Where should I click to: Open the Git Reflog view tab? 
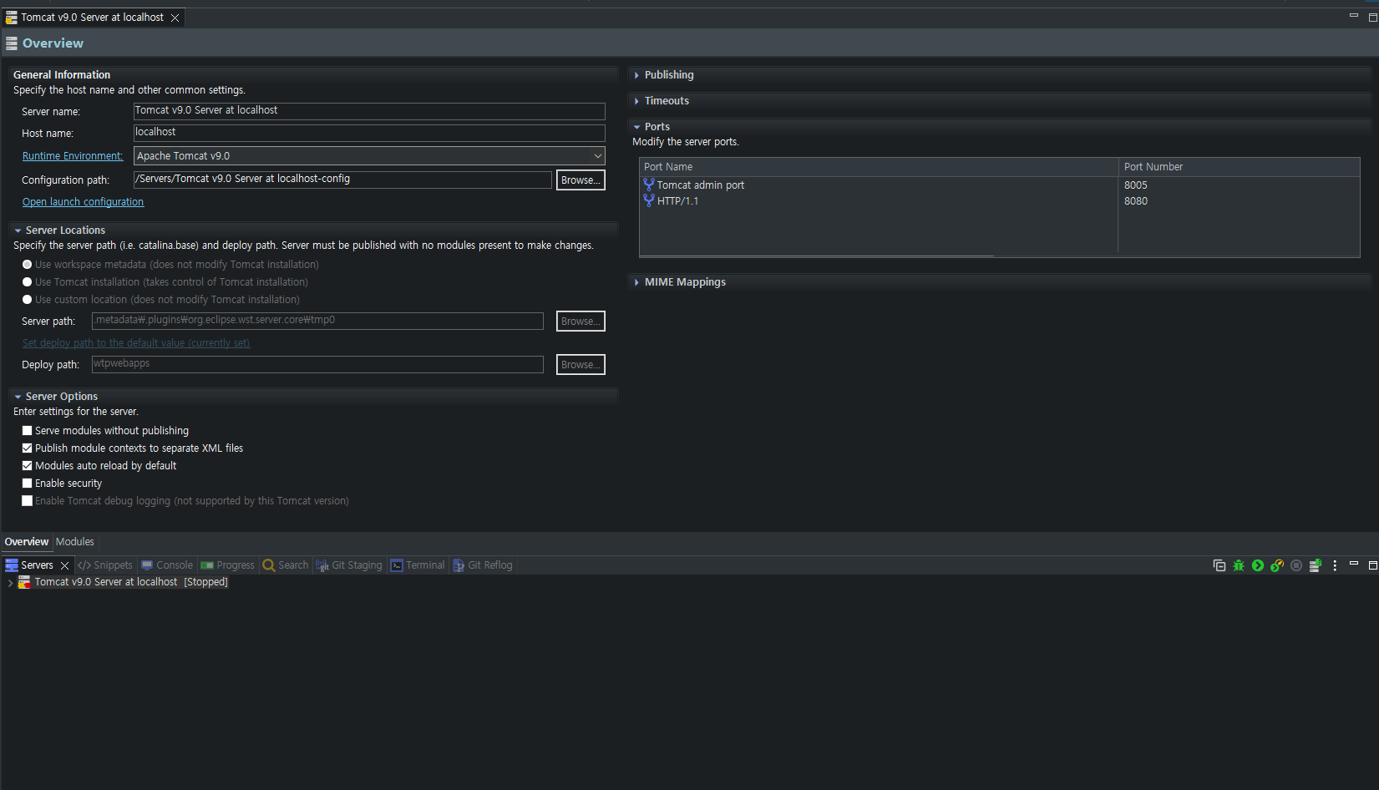[483, 565]
